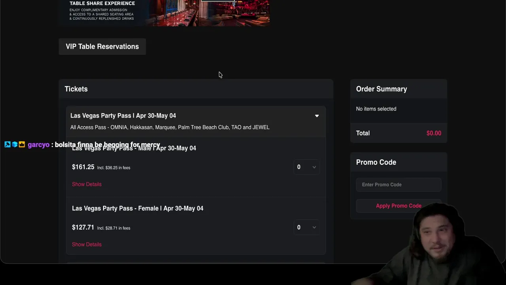Select the 'No items selected' text
This screenshot has height=285, width=506.
(x=376, y=109)
